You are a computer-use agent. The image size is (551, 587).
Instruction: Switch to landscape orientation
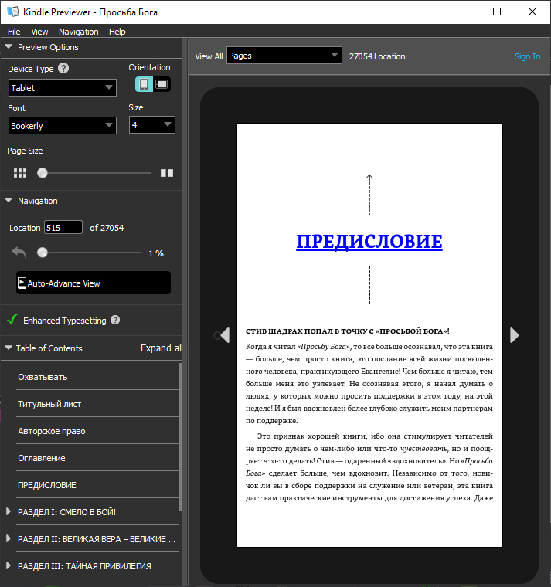tap(162, 84)
